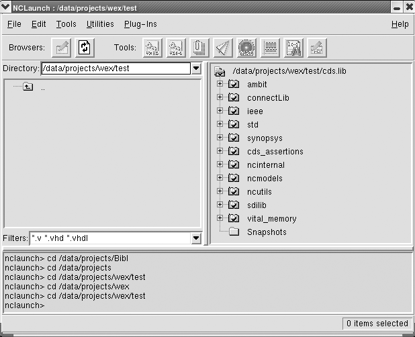Click the ambit library icon
415x337 pixels.
click(234, 84)
